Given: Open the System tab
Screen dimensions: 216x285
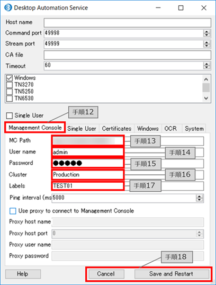Looking at the screenshot, I should (194, 129).
